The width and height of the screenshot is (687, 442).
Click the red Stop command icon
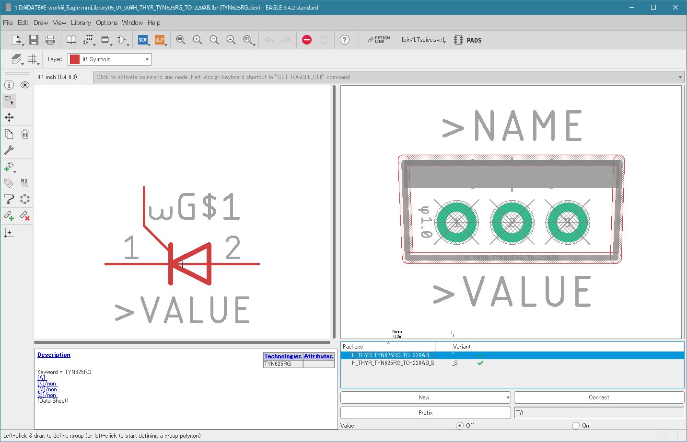(x=307, y=40)
